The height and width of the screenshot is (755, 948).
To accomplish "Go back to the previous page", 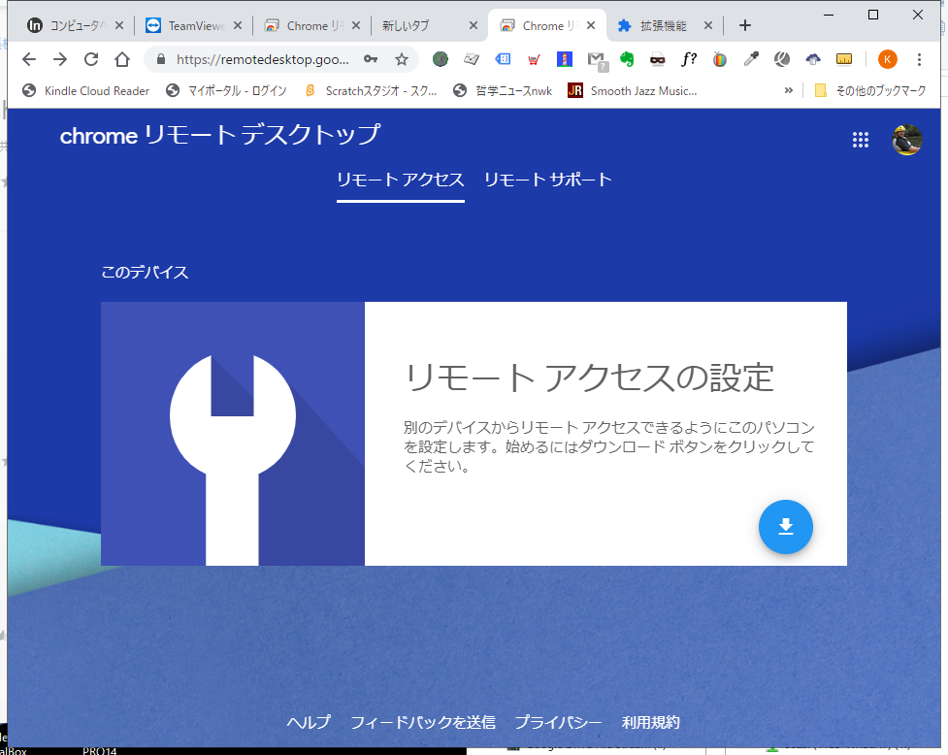I will pyautogui.click(x=29, y=59).
